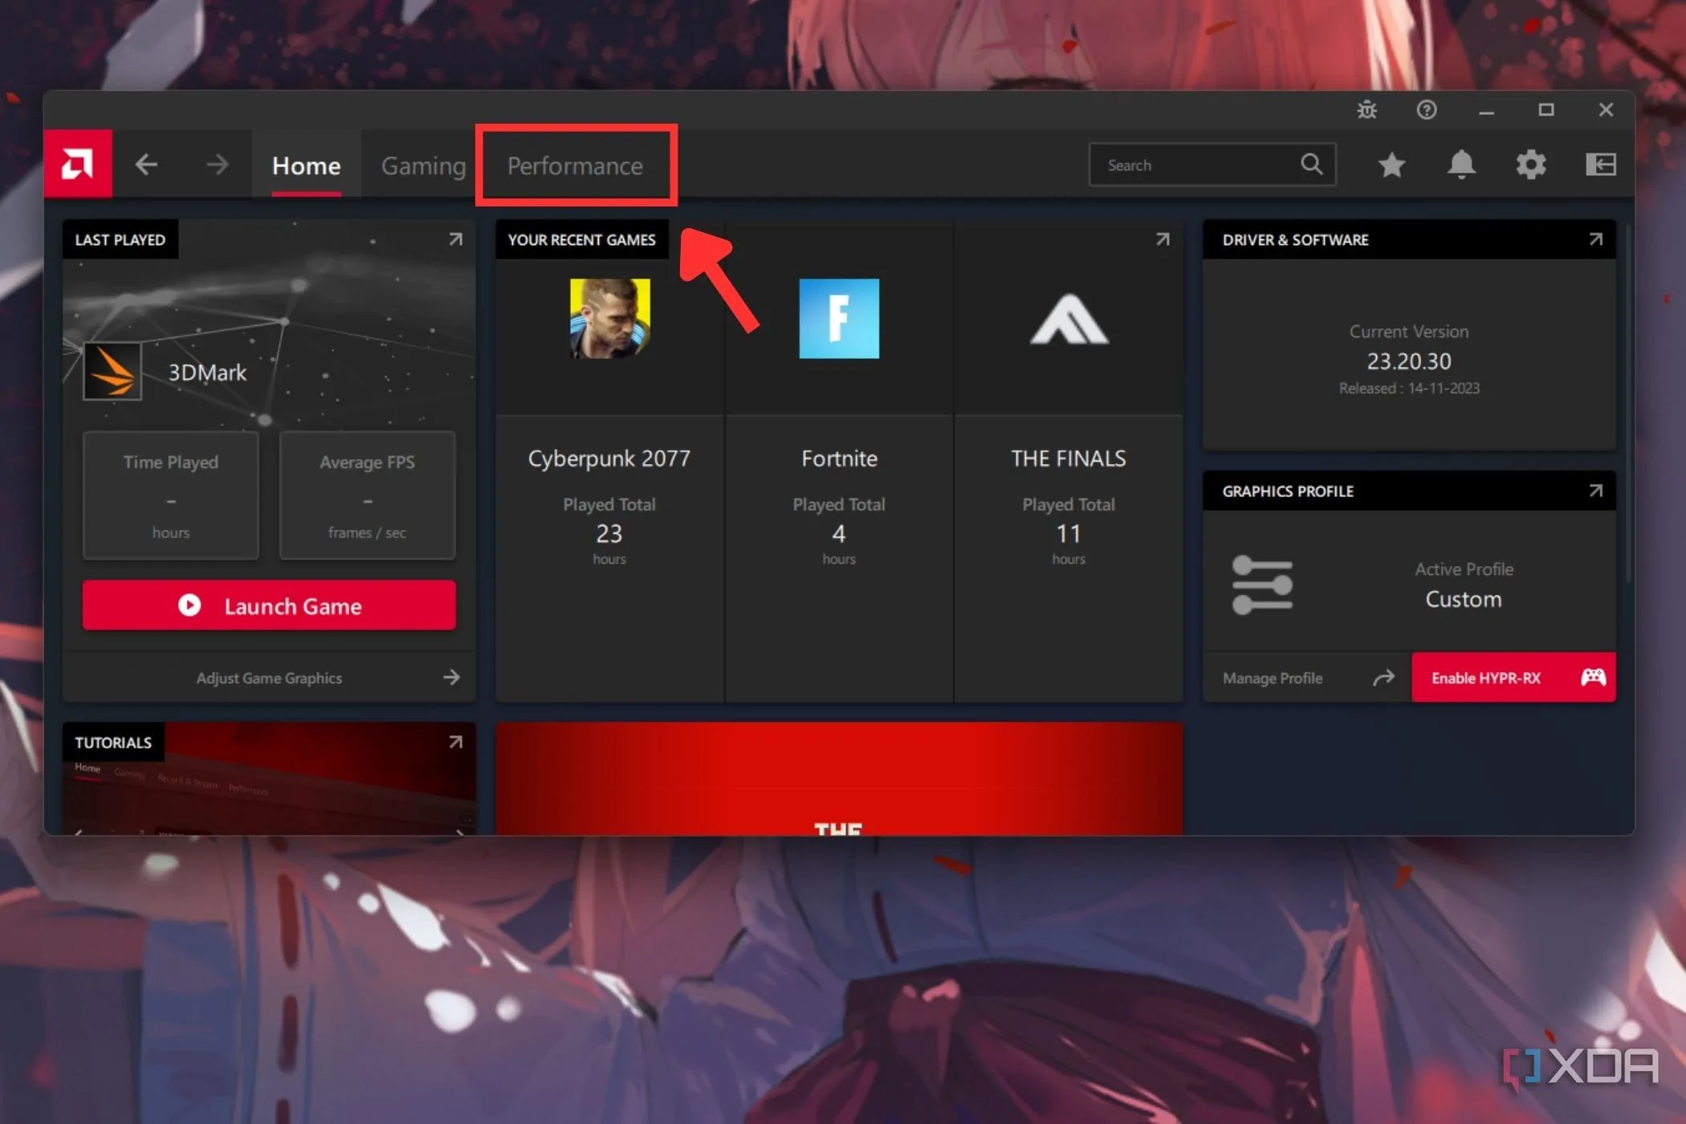1686x1124 pixels.
Task: Click the 3DMark title text
Action: (x=207, y=373)
